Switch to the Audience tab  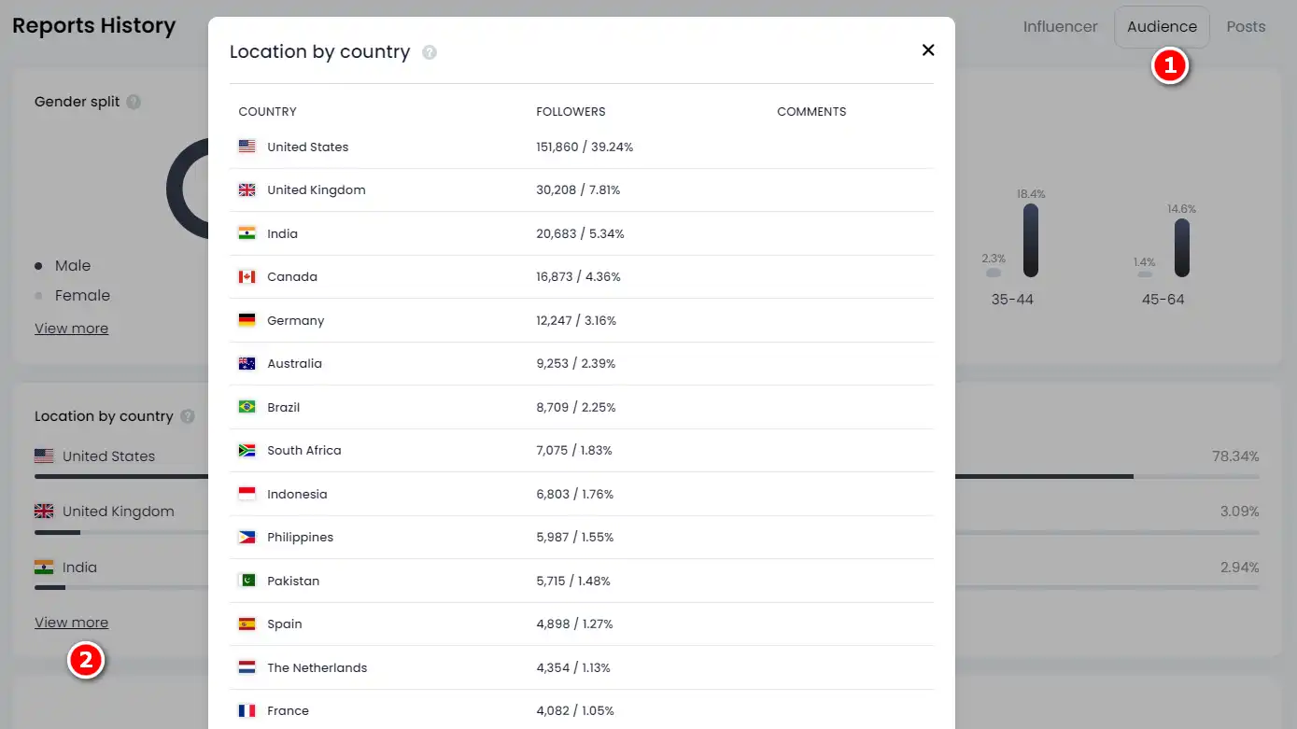tap(1162, 27)
